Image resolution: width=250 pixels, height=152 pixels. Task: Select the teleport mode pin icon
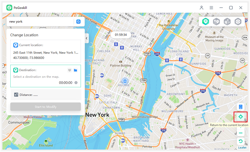(x=206, y=22)
